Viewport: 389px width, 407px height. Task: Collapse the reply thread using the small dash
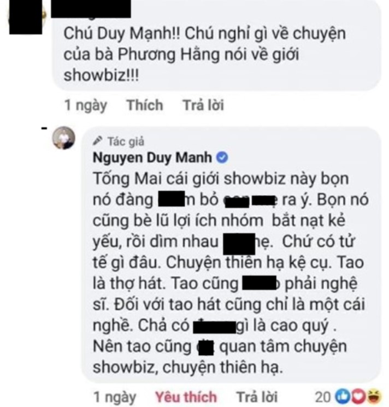(44, 128)
